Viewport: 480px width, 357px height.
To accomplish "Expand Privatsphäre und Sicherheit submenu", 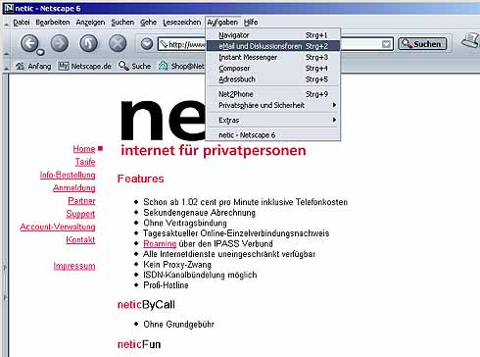I will click(273, 105).
